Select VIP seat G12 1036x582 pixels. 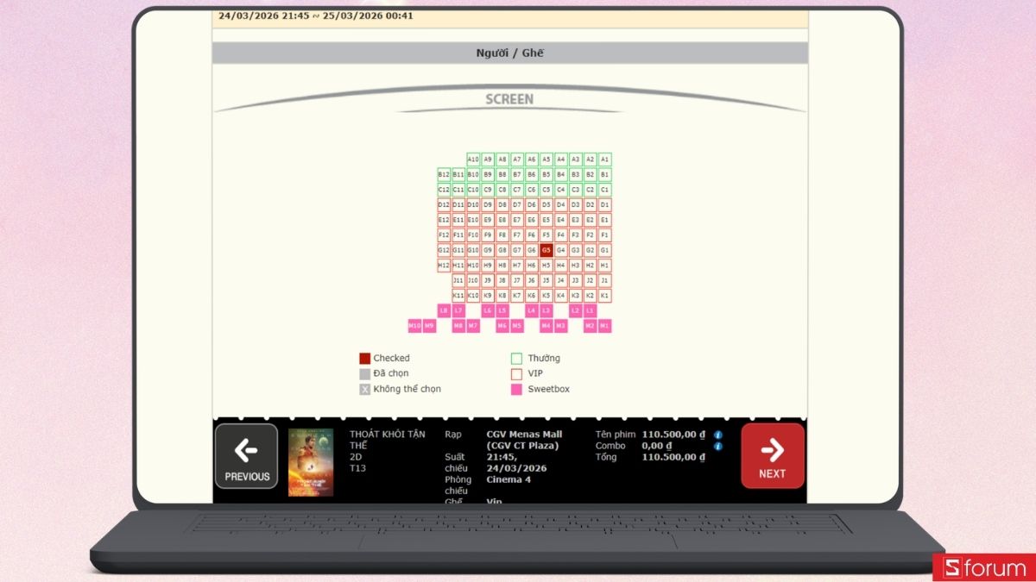(x=444, y=250)
